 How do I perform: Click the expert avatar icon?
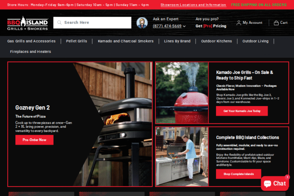tap(142, 23)
